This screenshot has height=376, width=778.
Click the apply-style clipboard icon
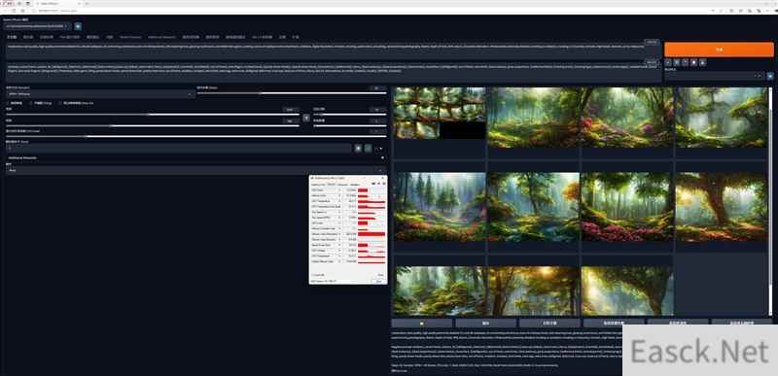693,62
